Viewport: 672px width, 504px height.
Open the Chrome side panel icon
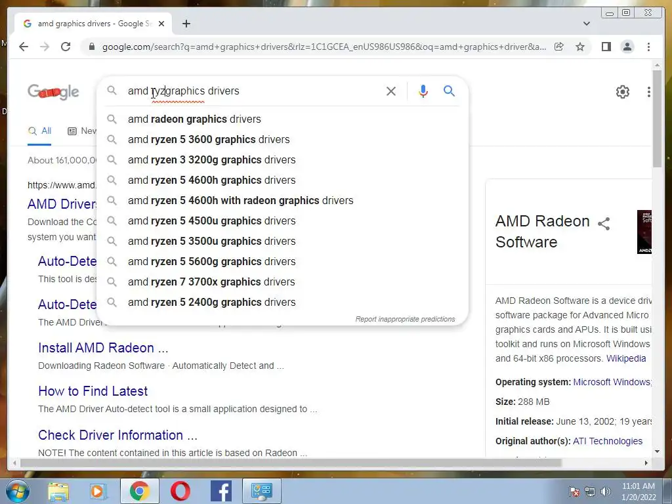tap(606, 47)
